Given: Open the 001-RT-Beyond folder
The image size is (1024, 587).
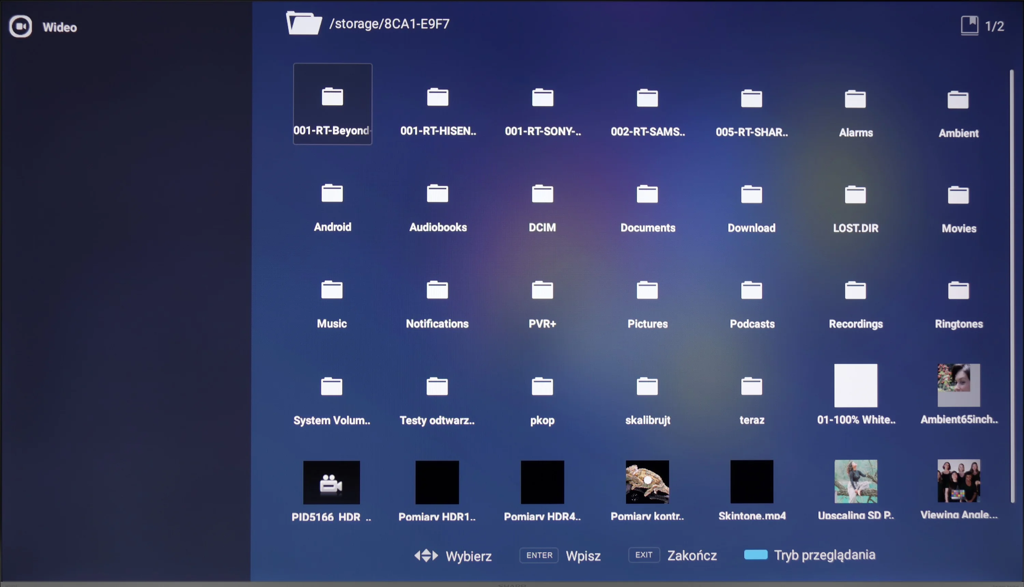Looking at the screenshot, I should click(x=332, y=104).
